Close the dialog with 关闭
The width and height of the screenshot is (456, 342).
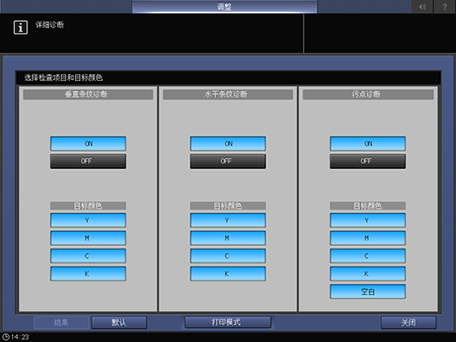click(408, 323)
